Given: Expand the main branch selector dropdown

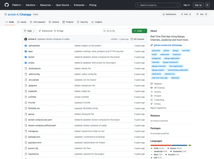Looking at the screenshot, I should click(x=30, y=31).
